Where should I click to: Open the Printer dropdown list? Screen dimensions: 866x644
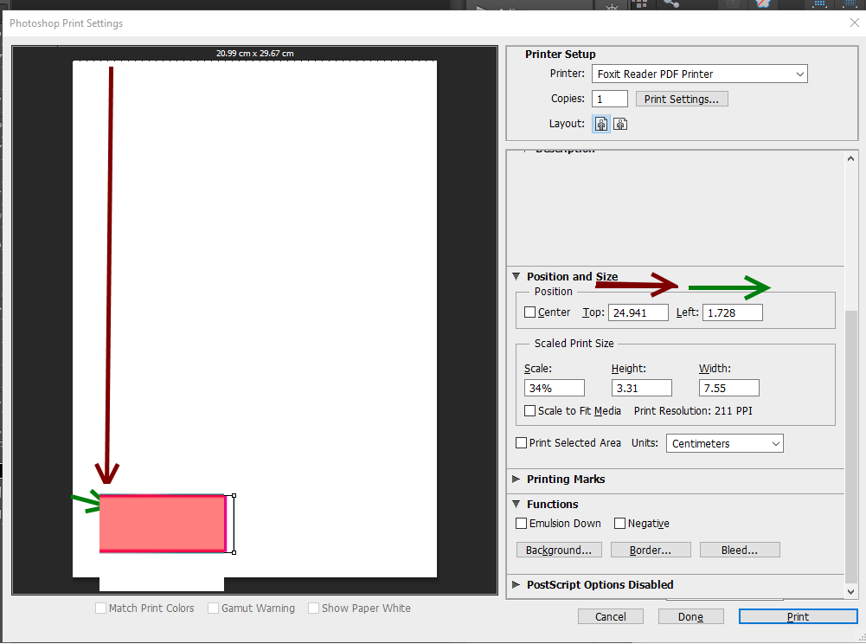click(x=699, y=74)
